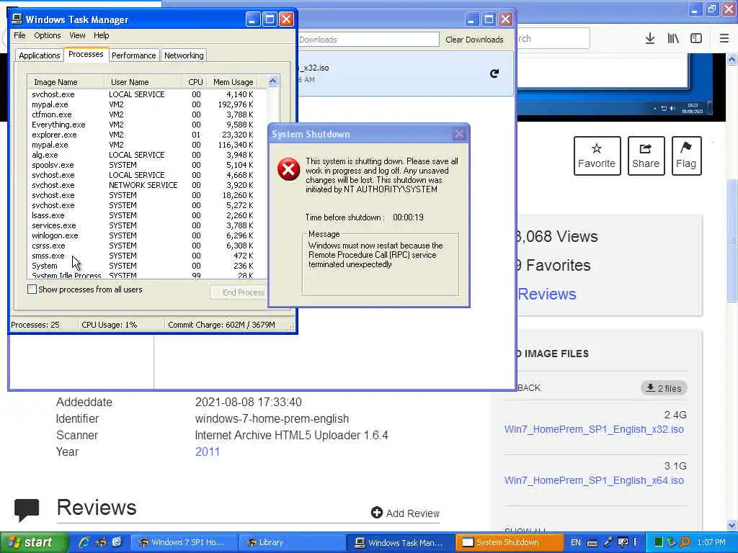738x553 pixels.
Task: Click the tray network shield icon
Action: click(x=672, y=542)
